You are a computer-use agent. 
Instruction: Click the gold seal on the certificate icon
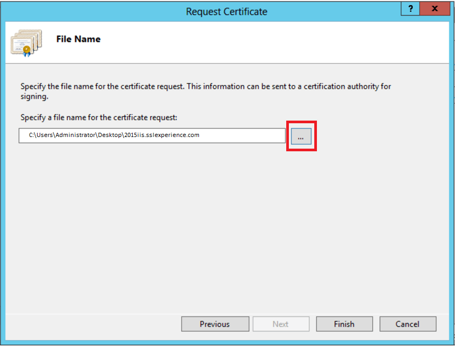pos(26,50)
